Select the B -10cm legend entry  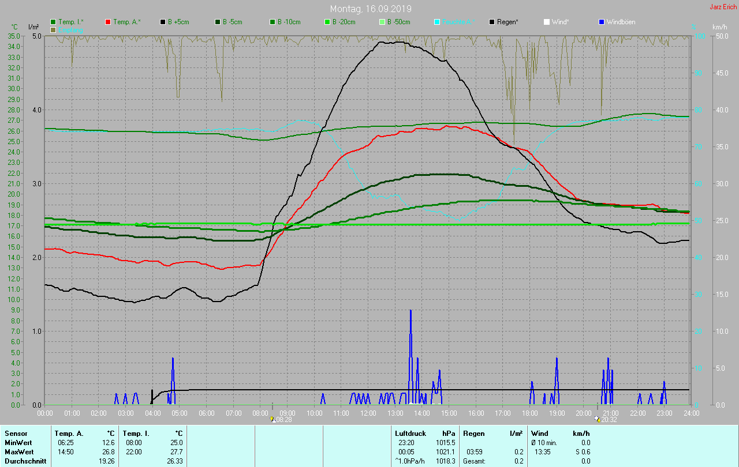tap(289, 22)
